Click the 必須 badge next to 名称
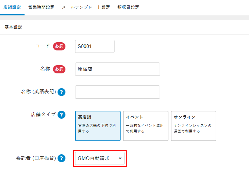249x170 pixels. click(59, 69)
